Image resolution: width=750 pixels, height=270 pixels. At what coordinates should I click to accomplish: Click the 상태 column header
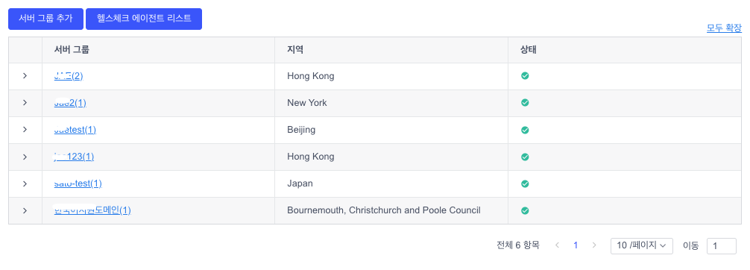pos(528,50)
